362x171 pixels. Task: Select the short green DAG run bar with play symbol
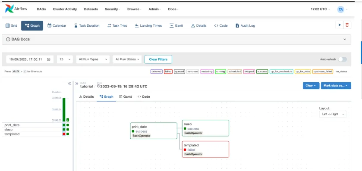point(68,120)
